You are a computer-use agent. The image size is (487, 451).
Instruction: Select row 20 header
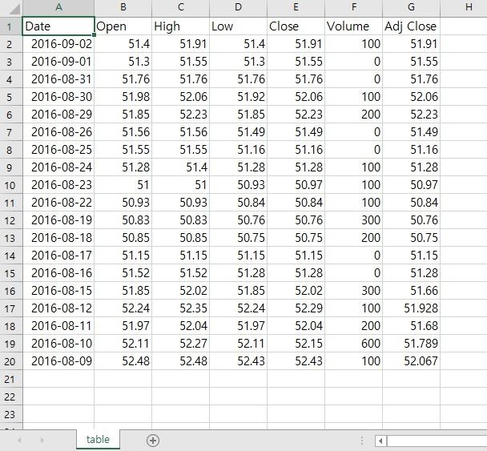coord(11,361)
